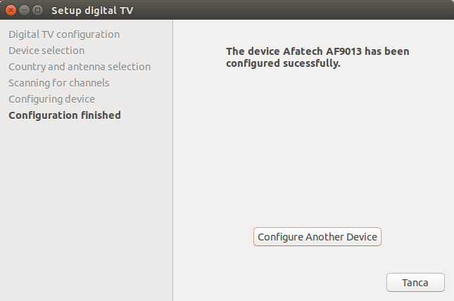Screen dimensions: 454x301
Task: Select the 'Device selection' sidebar step
Action: tap(46, 51)
